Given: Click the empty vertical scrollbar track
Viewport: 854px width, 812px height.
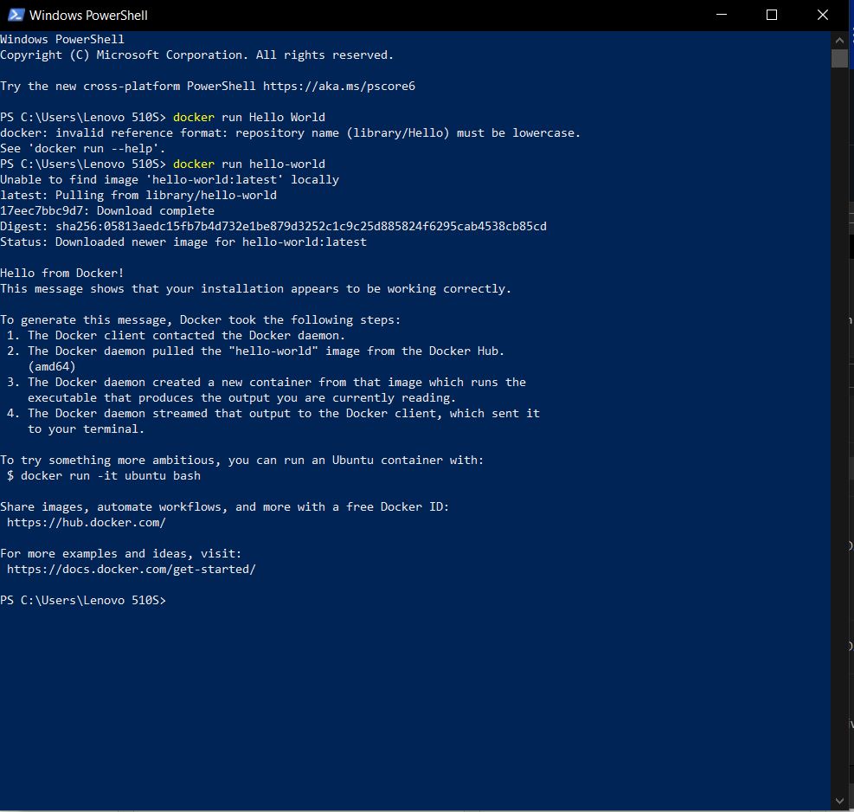Looking at the screenshot, I should tap(839, 433).
